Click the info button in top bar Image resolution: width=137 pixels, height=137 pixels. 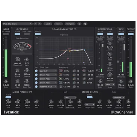coord(79,24)
